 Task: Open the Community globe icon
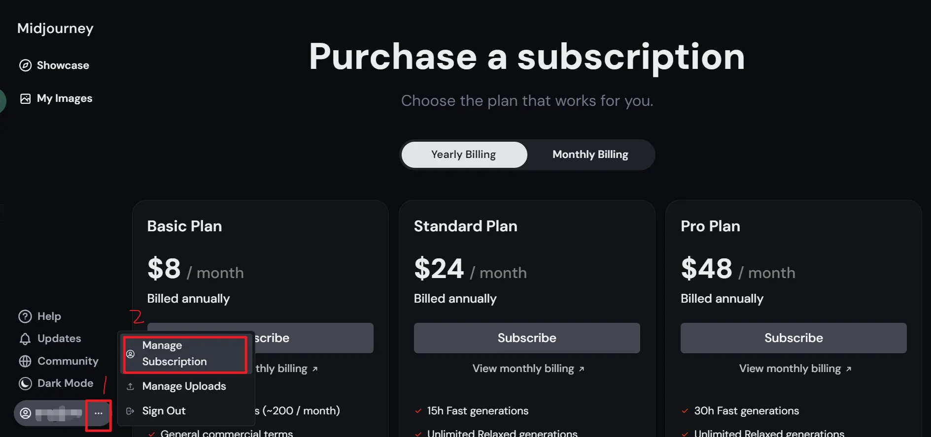click(25, 361)
